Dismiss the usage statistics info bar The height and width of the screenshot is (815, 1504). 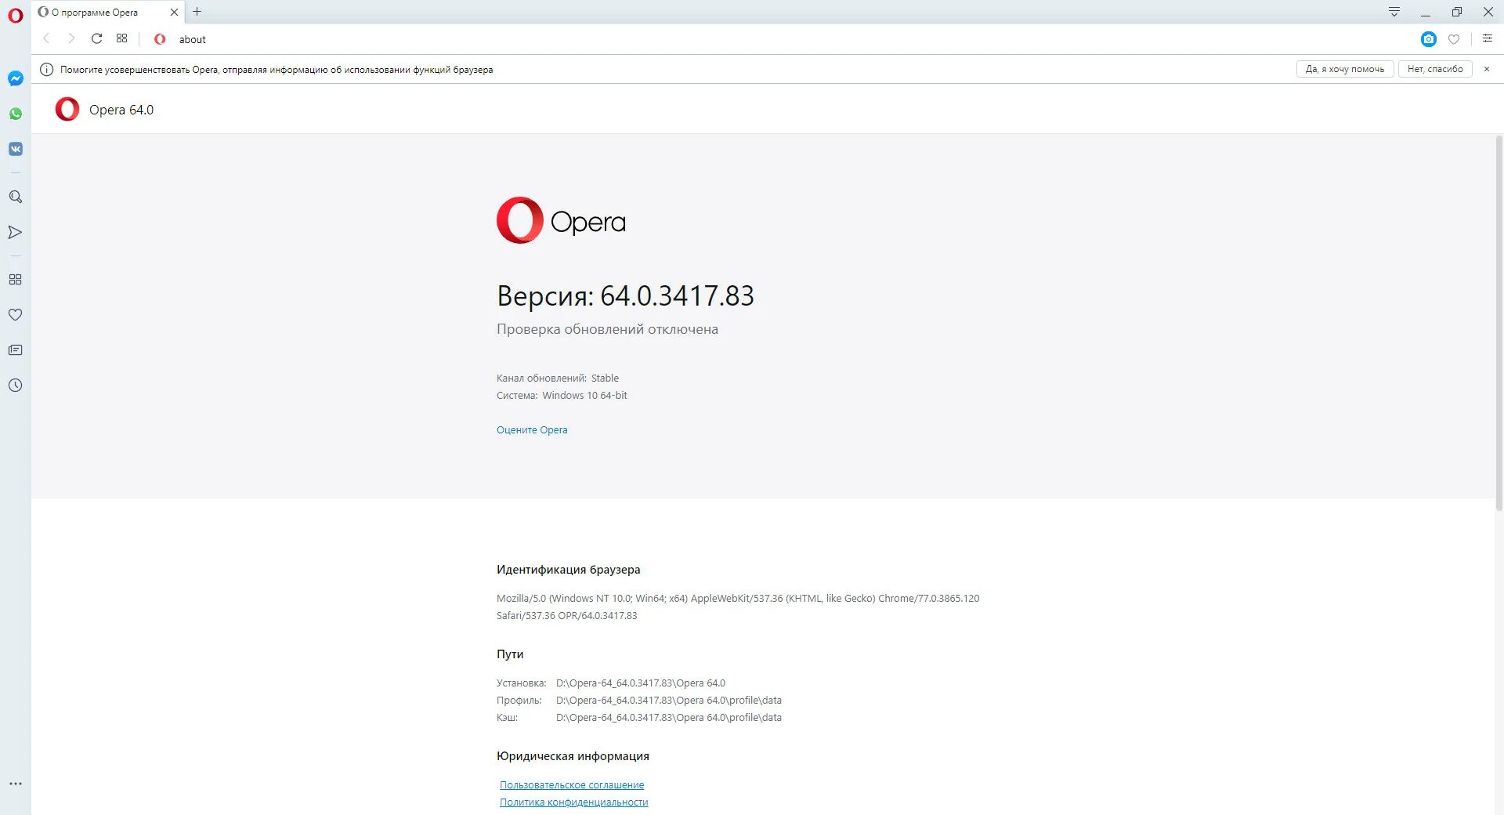click(1487, 69)
